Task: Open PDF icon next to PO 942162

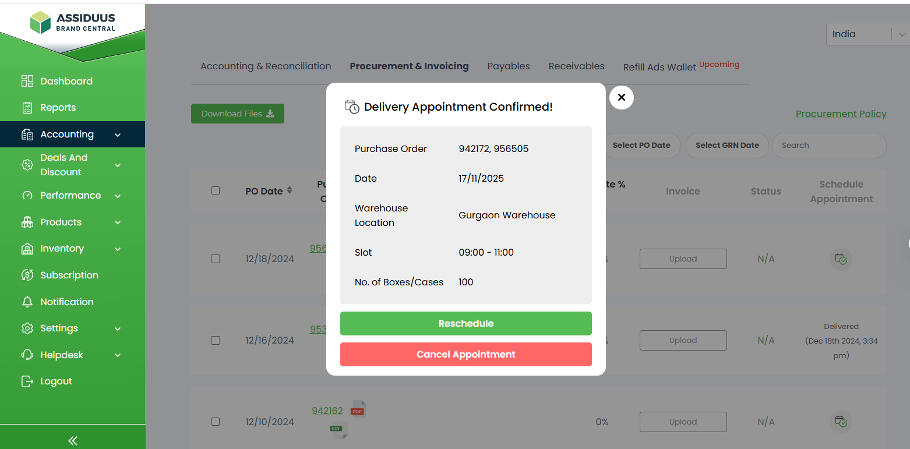Action: point(358,410)
